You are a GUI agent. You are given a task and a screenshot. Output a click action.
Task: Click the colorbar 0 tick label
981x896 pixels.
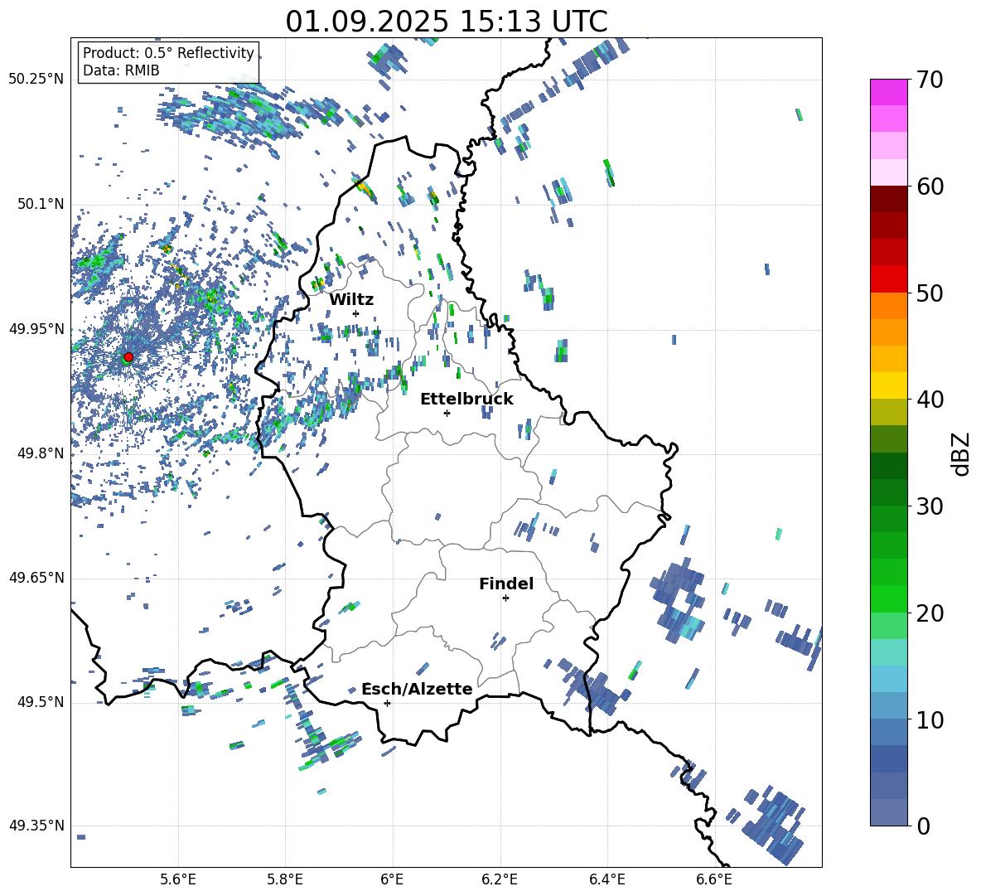pyautogui.click(x=923, y=826)
